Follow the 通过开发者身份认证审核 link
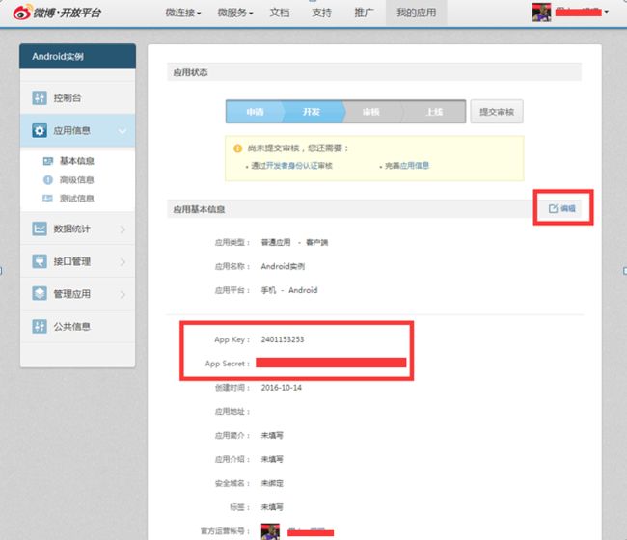The image size is (627, 540). 291,166
